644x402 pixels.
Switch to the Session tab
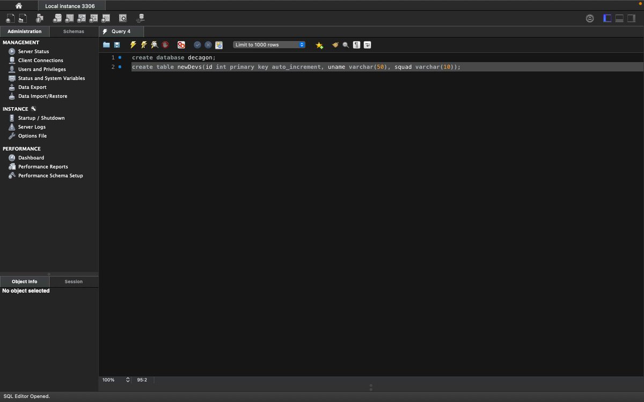[x=74, y=281]
